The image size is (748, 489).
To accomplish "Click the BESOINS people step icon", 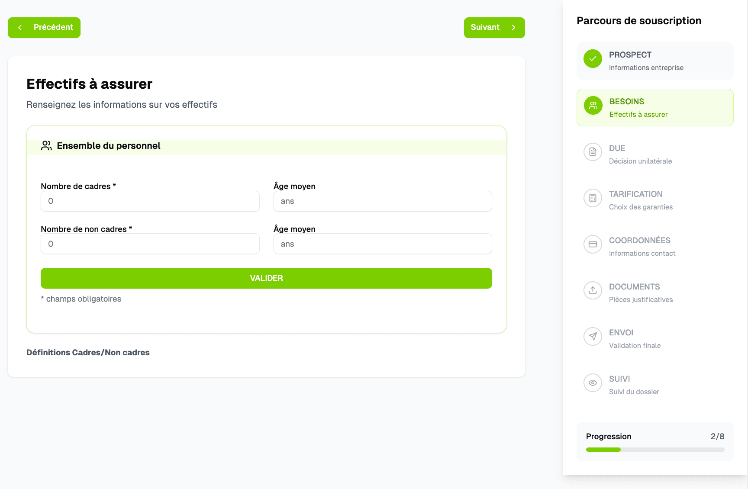I will 593,106.
